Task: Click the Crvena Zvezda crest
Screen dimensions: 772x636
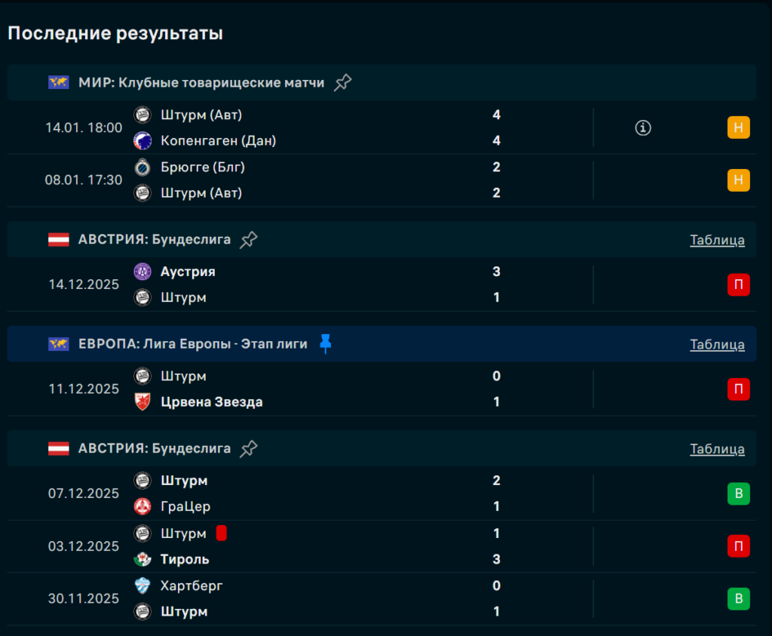Action: point(142,402)
